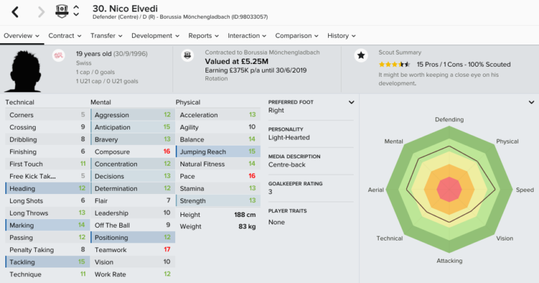Step to previous player with up chevron
The width and height of the screenshot is (539, 283).
coord(76,7)
